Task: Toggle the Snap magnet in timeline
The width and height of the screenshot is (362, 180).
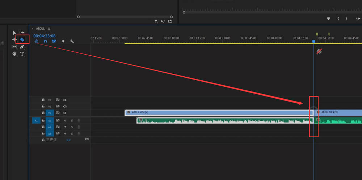Action: click(45, 42)
